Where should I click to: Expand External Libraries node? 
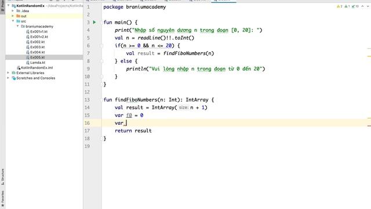[8, 73]
